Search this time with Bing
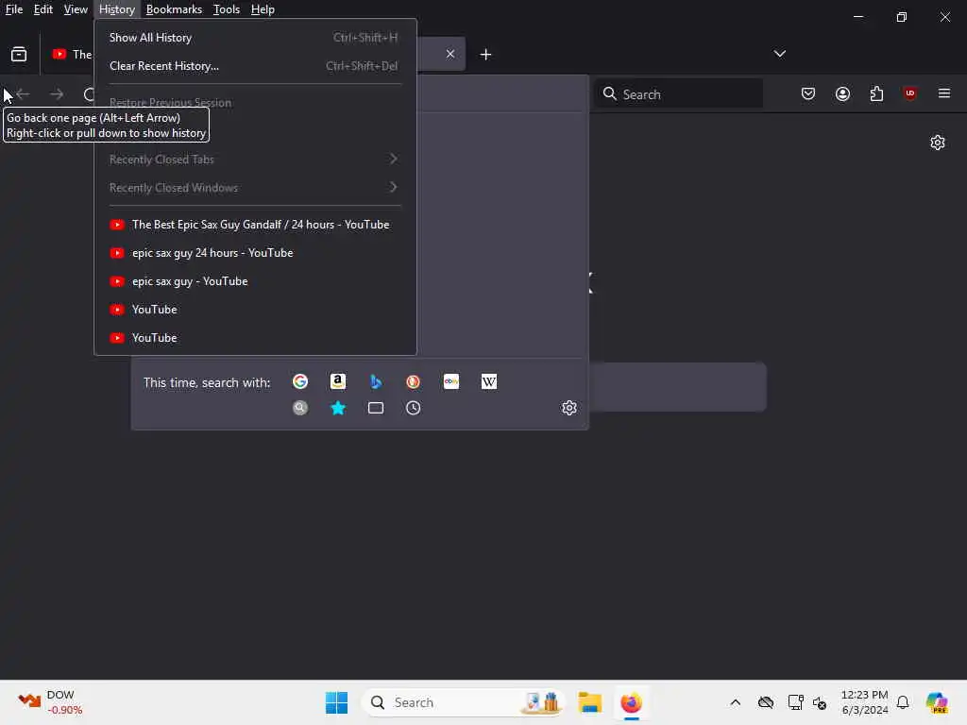The width and height of the screenshot is (967, 725). tap(376, 381)
